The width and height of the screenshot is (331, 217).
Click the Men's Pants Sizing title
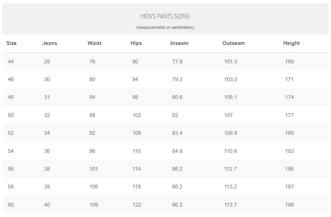click(165, 16)
